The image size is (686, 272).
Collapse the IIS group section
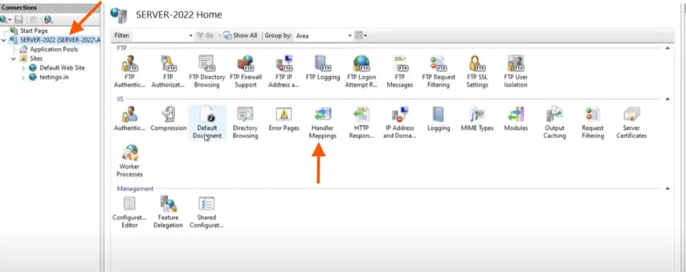[x=668, y=99]
